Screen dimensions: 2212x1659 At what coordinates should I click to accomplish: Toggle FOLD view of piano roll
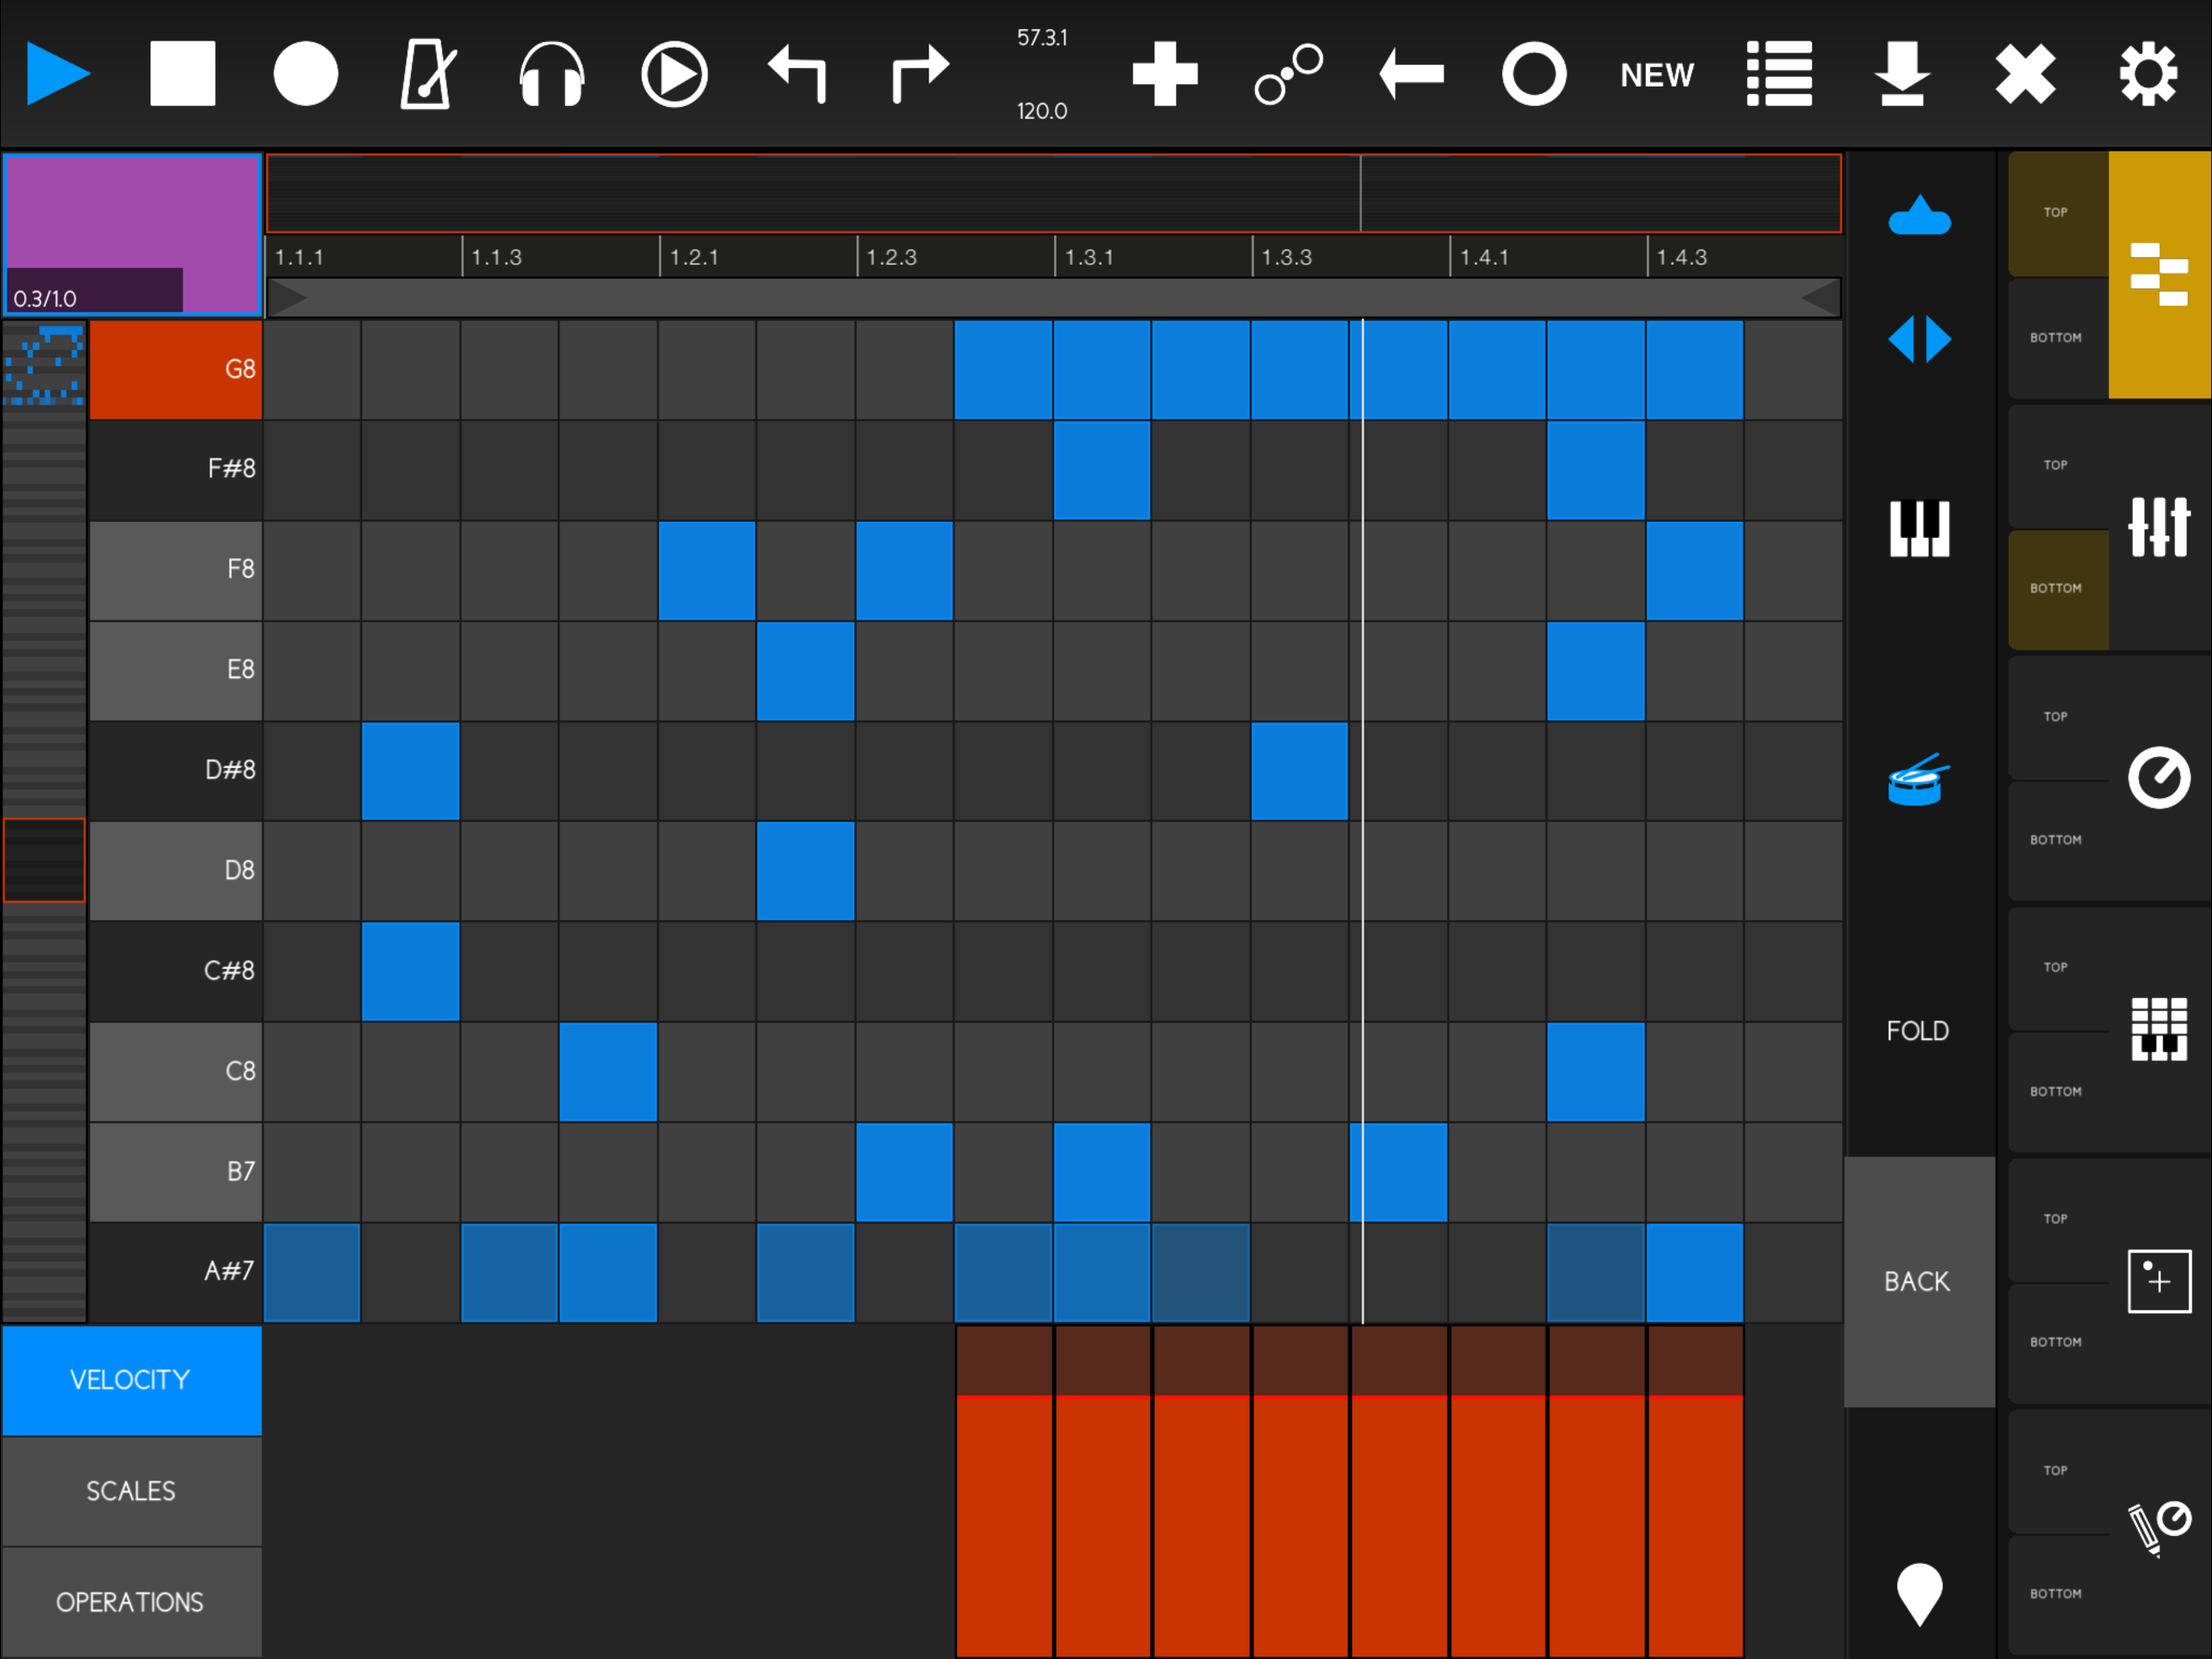(1917, 1030)
